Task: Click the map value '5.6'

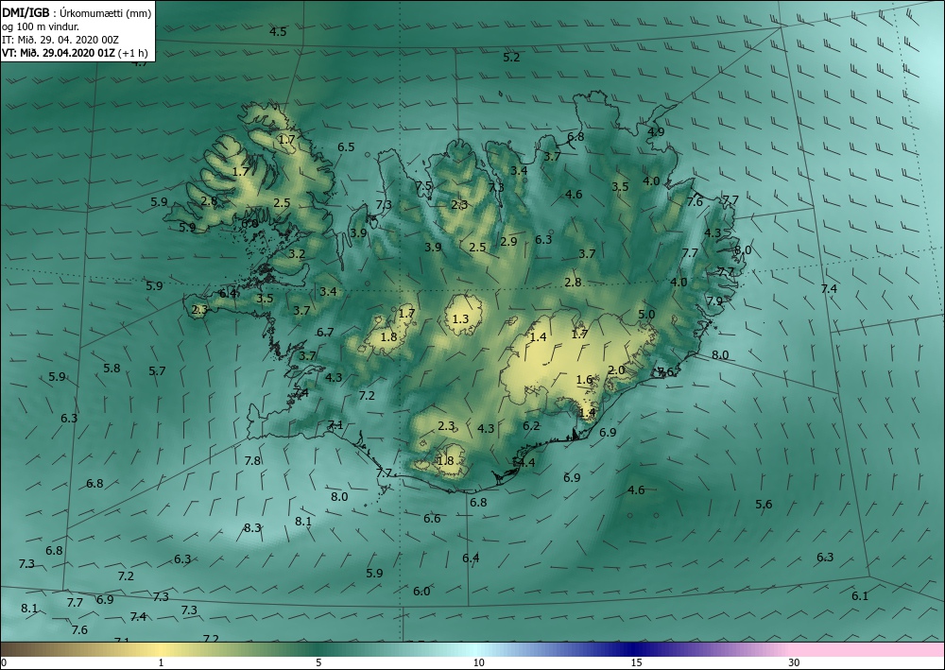Action: [x=764, y=505]
